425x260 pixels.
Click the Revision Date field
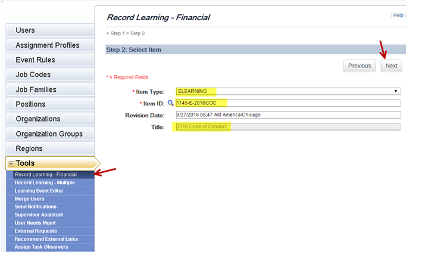[x=288, y=115]
